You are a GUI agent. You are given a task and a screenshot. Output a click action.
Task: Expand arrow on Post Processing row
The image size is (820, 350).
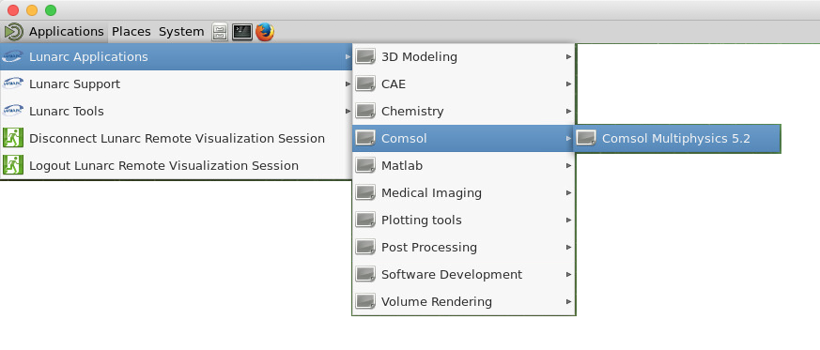tap(569, 247)
